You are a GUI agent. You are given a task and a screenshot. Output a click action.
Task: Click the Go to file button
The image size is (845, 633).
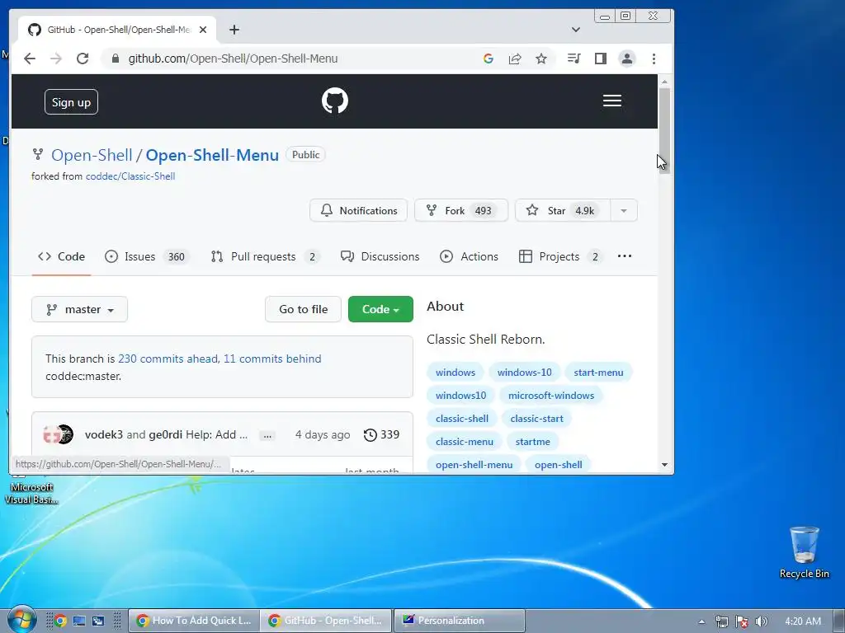[x=304, y=310]
